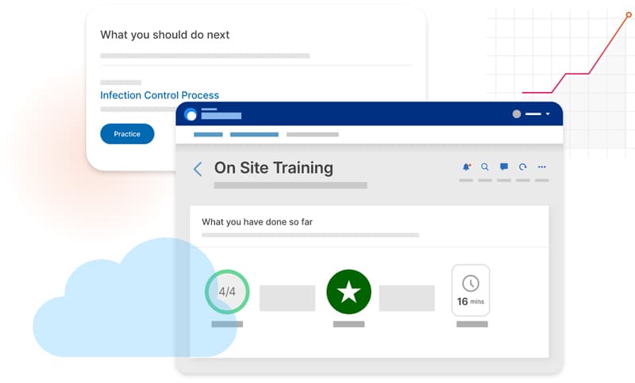Click the refresh circular arrow icon
635x383 pixels.
click(x=523, y=167)
